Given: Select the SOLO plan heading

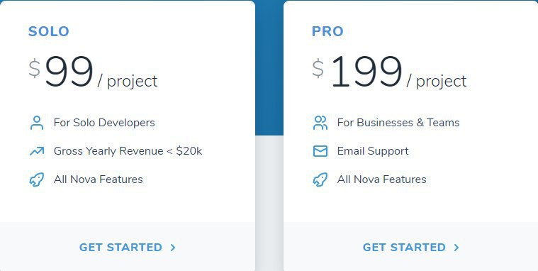Looking at the screenshot, I should tap(49, 31).
